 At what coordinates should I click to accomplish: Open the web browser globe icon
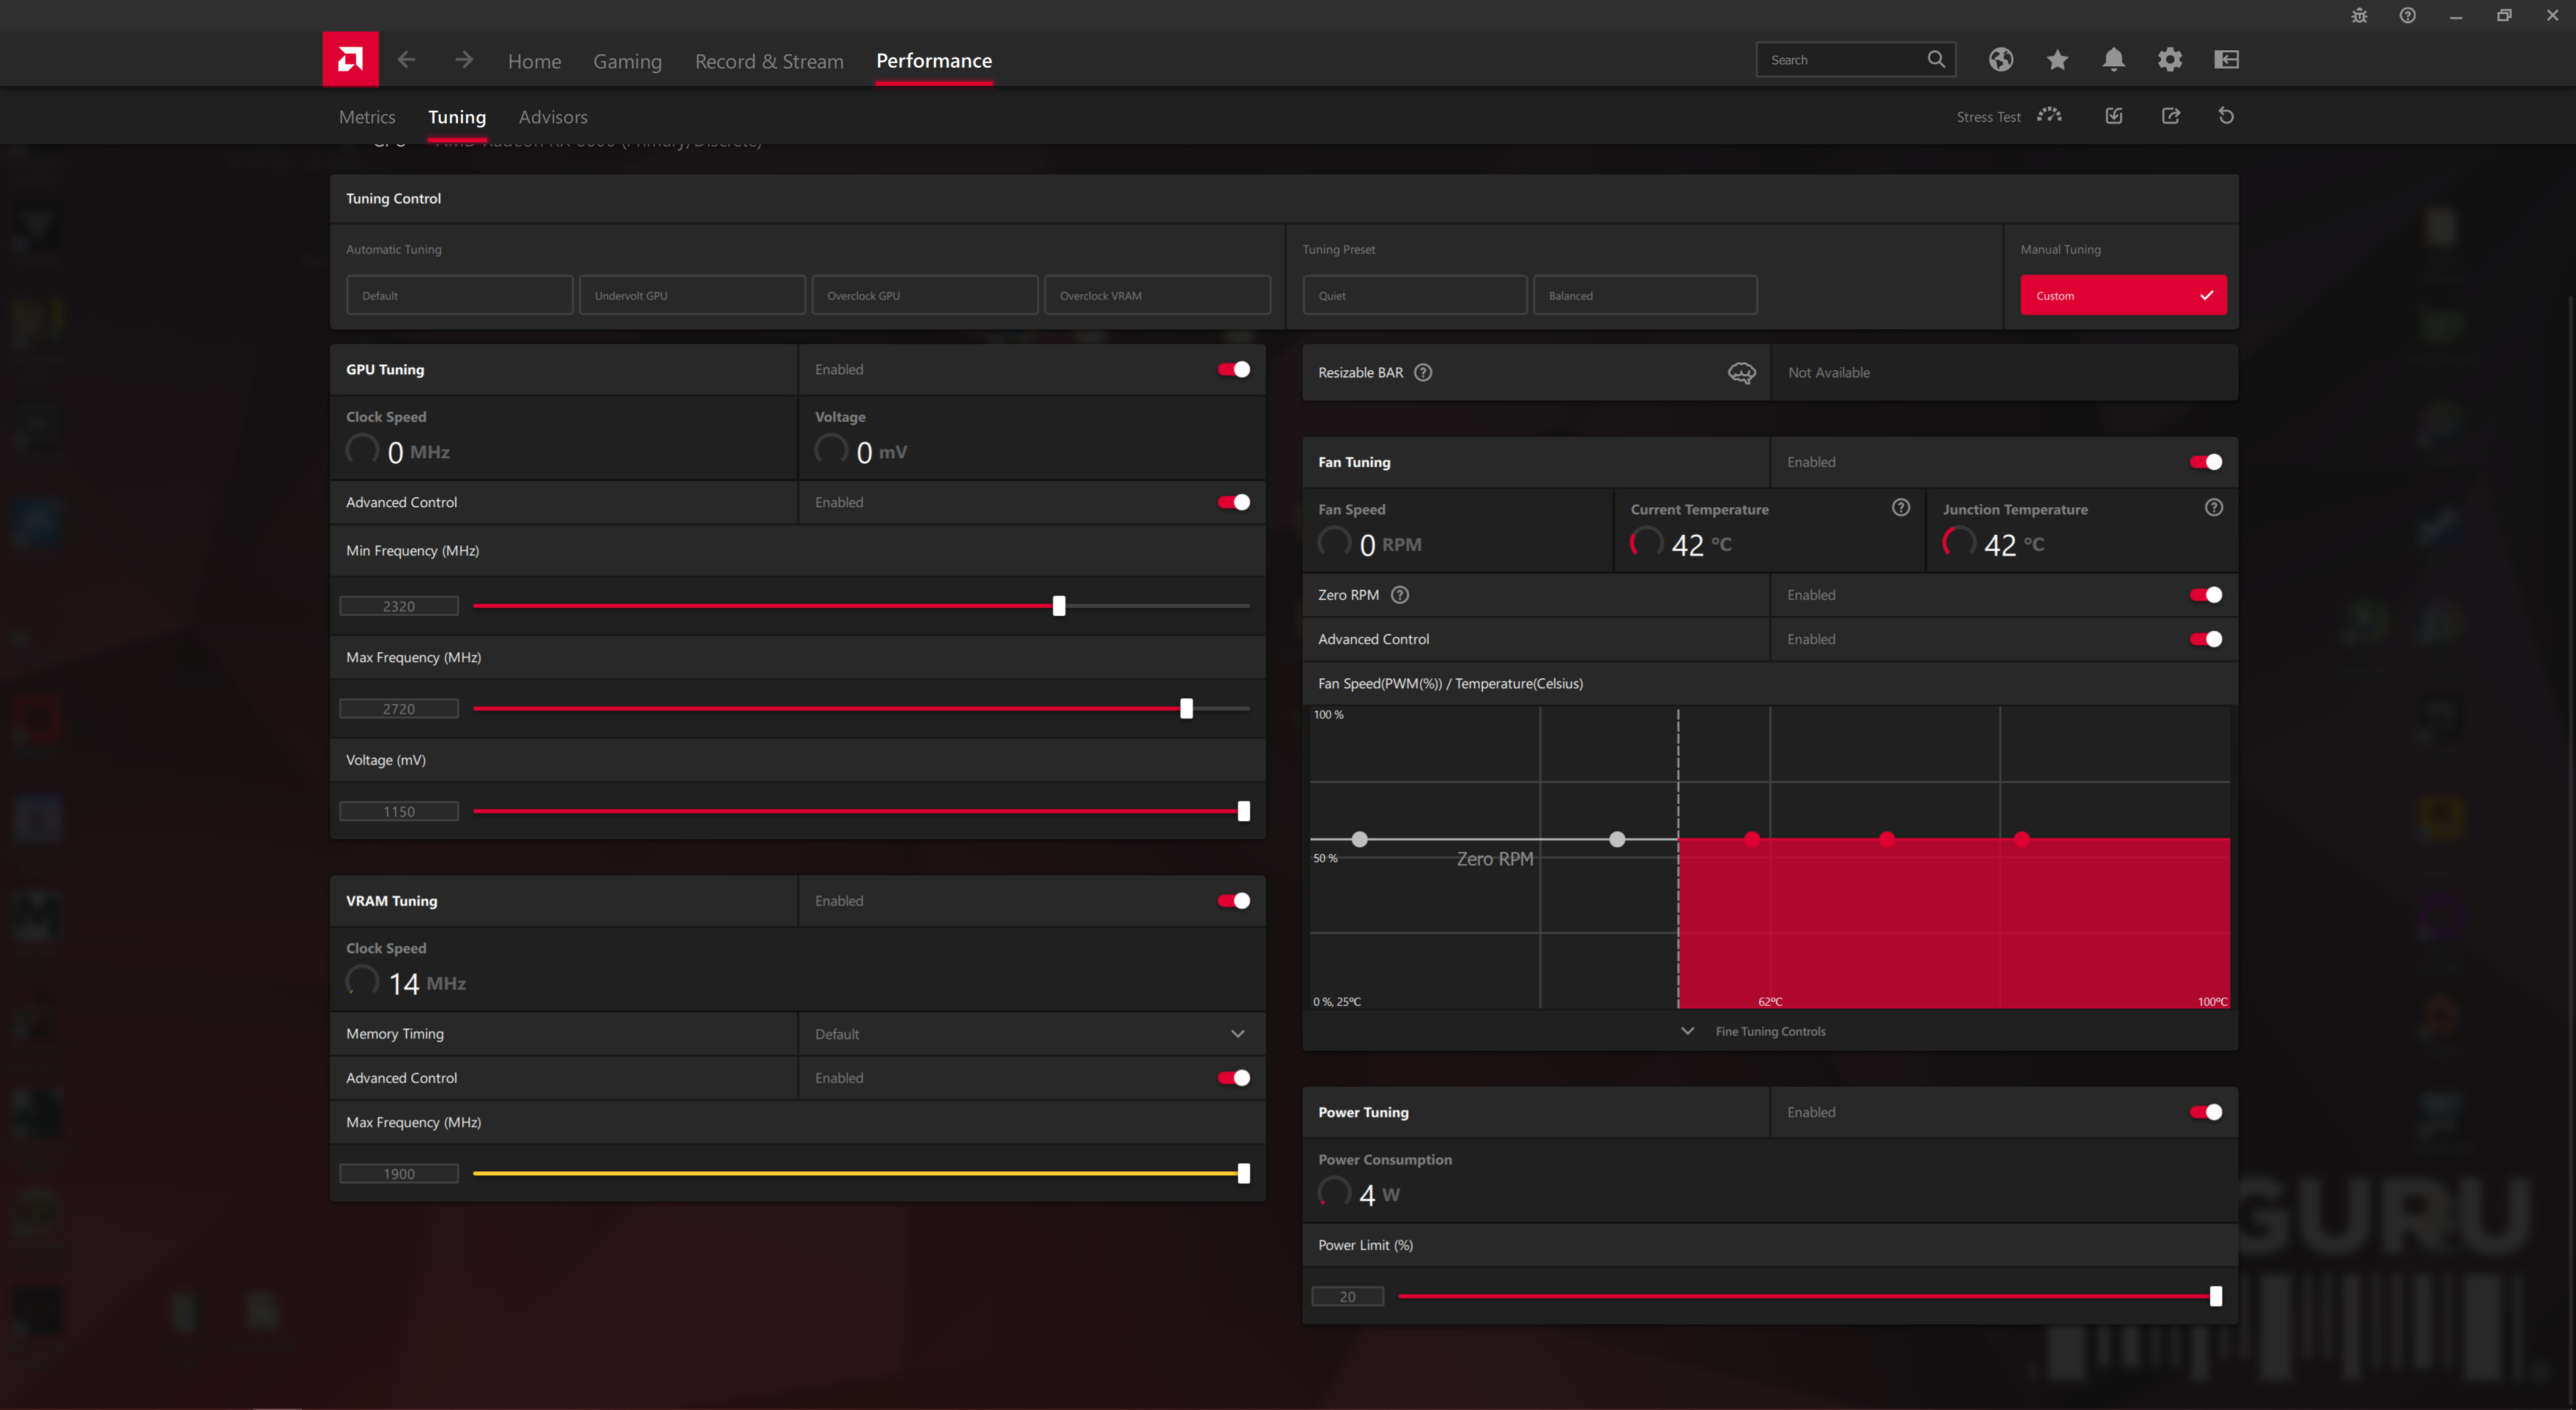tap(2000, 59)
